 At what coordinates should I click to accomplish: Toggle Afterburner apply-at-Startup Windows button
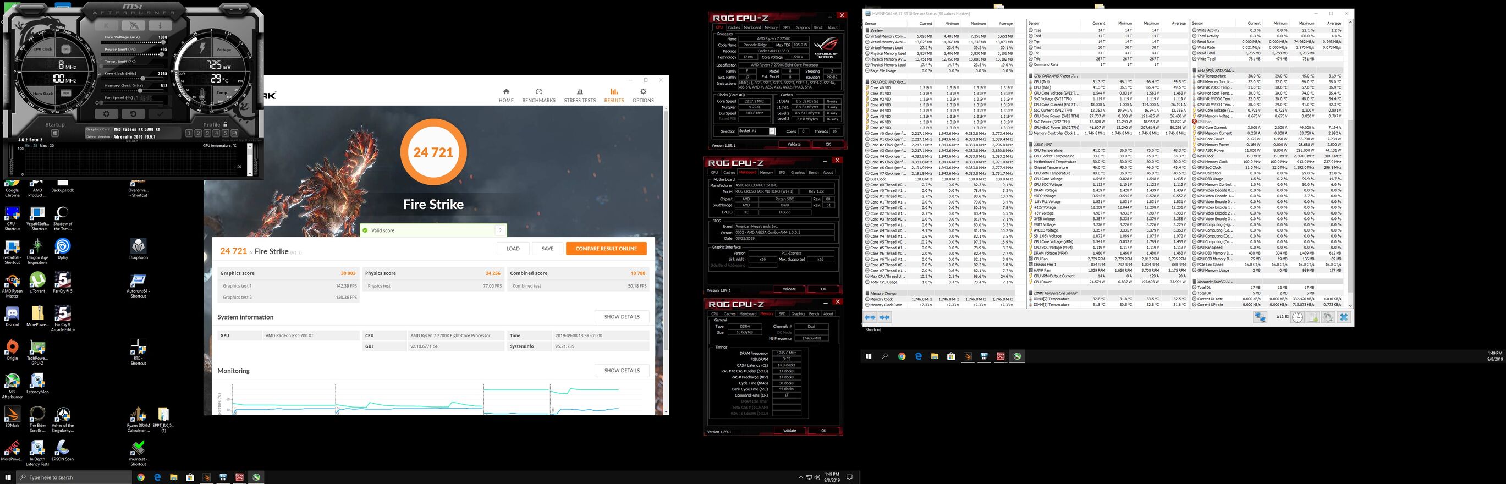(55, 133)
